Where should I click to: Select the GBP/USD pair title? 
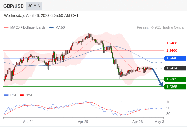coord(14,6)
